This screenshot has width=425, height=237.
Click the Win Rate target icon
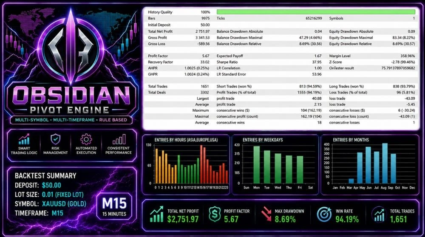pyautogui.click(x=324, y=214)
